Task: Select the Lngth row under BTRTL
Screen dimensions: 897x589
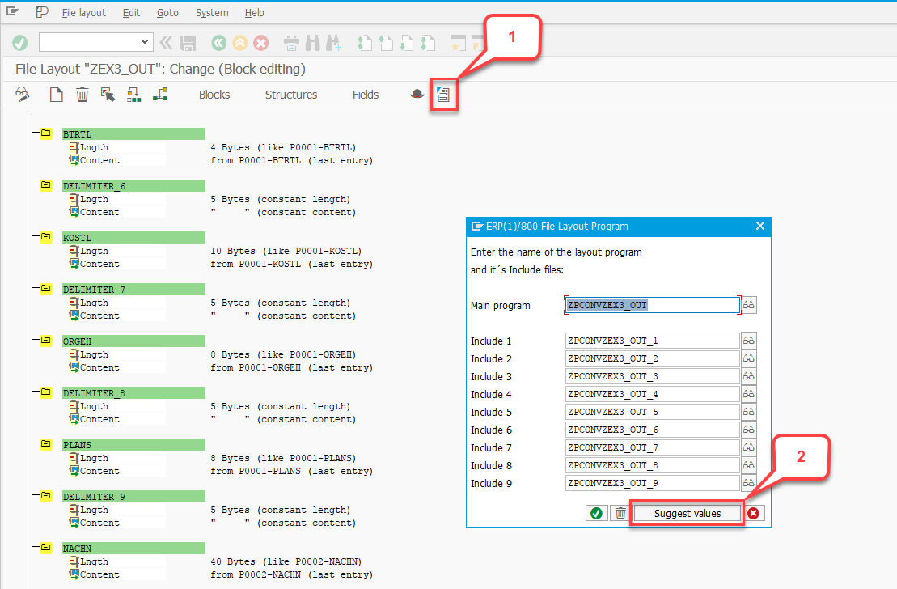Action: point(117,147)
